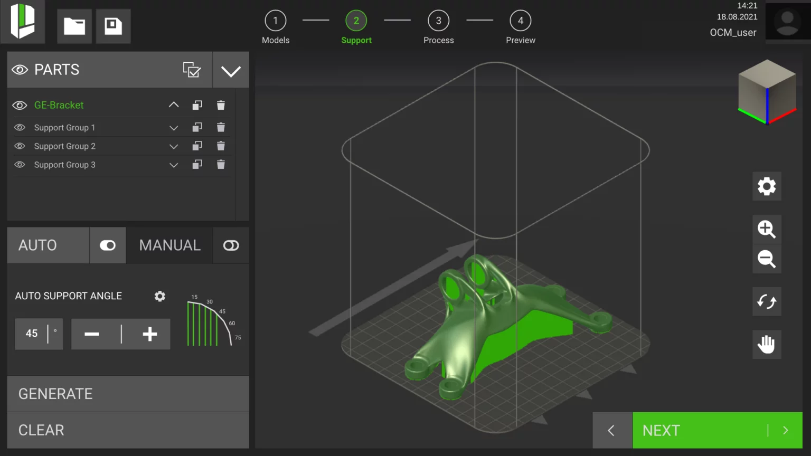Toggle the MANUAL support mode switch
Screen dimensions: 811x456
(x=231, y=245)
